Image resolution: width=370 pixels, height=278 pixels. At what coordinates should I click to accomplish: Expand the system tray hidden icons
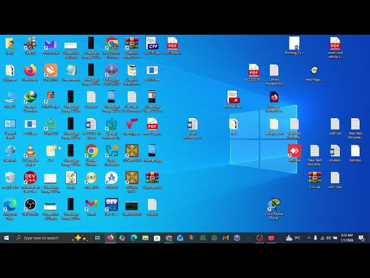point(308,238)
